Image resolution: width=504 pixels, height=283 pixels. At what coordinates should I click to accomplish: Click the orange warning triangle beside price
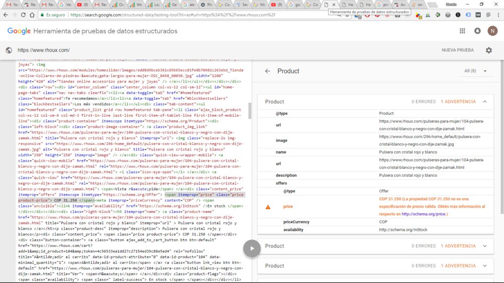pos(268,206)
